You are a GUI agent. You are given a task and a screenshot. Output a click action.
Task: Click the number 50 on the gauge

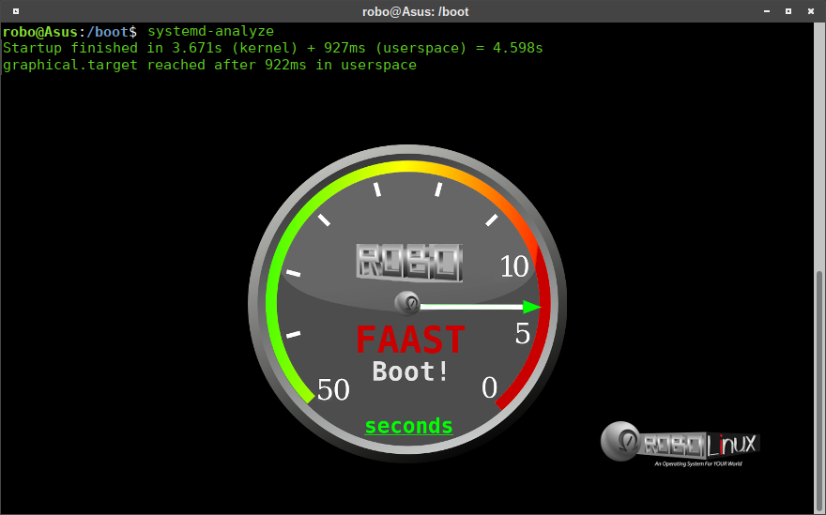pos(333,389)
